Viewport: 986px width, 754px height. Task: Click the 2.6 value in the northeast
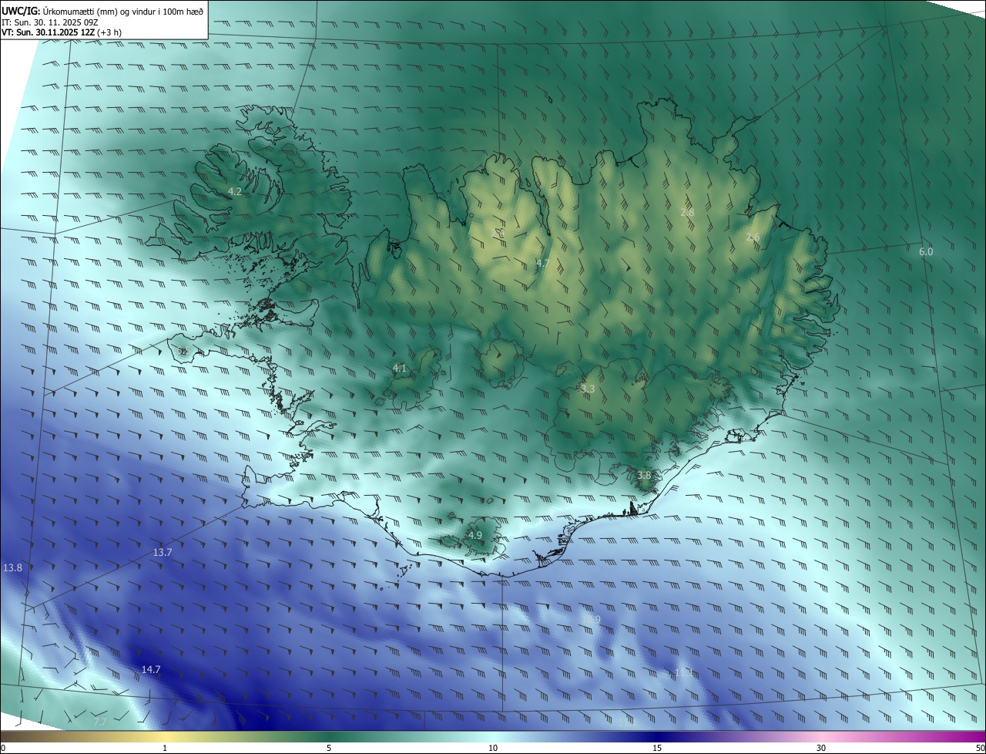click(753, 237)
